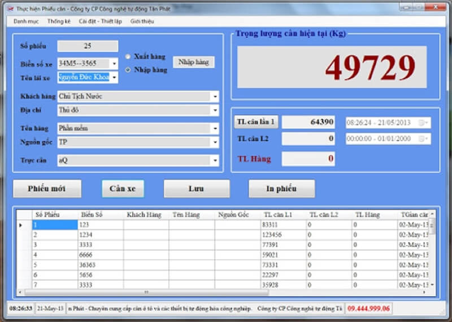Open the Khách hàng dropdown list
This screenshot has width=452, height=322.
(x=215, y=97)
